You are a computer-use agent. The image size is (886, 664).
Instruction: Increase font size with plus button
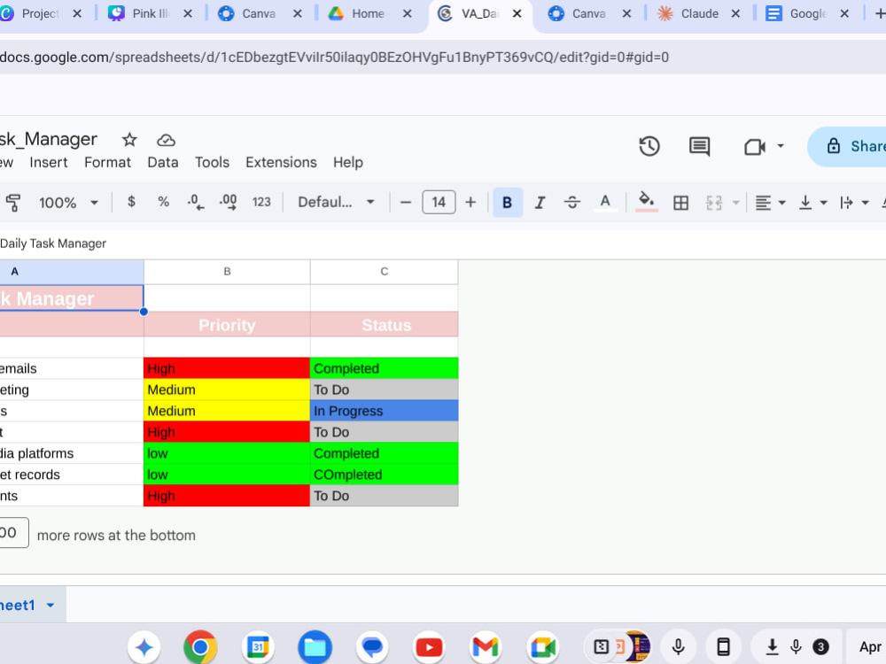click(x=470, y=202)
